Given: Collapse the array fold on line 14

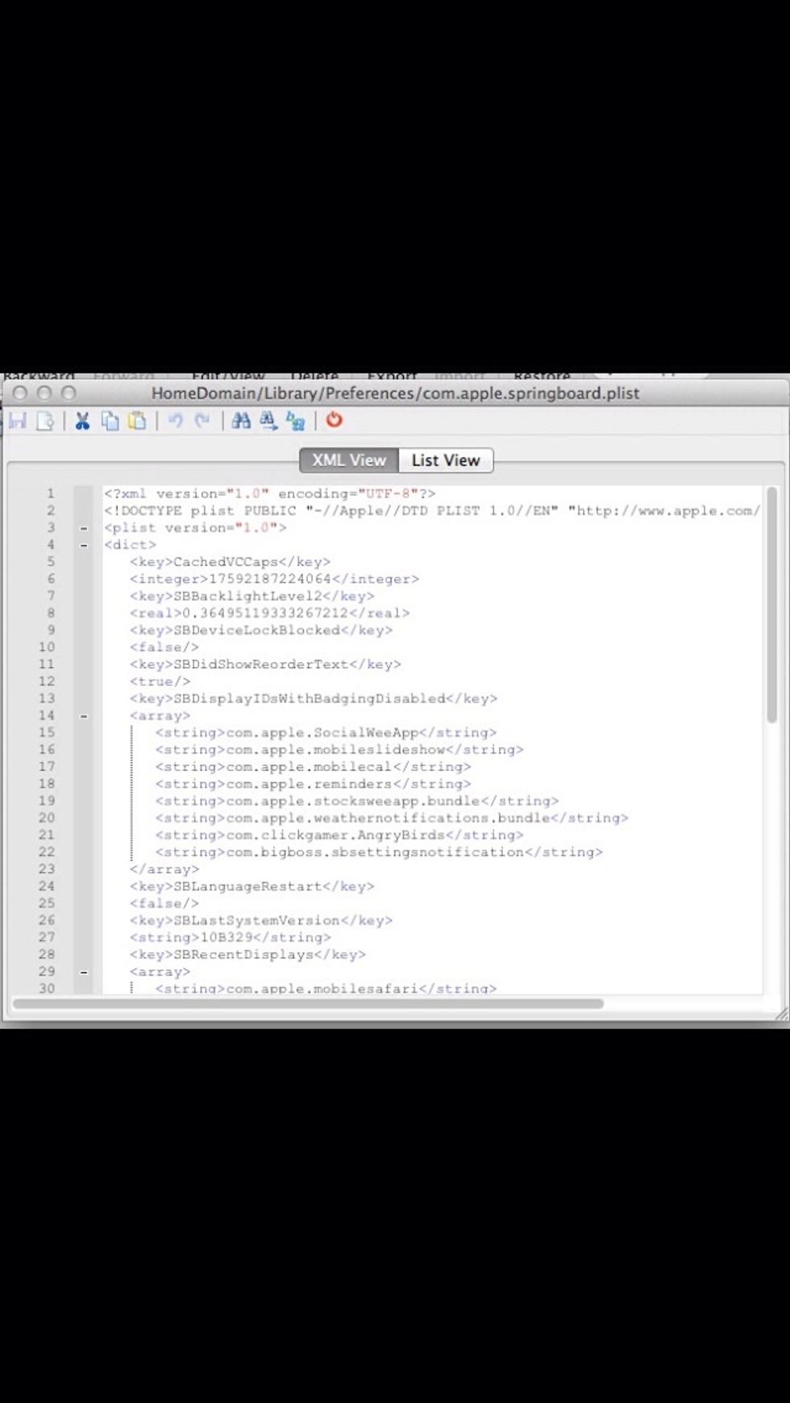Looking at the screenshot, I should click(x=83, y=716).
